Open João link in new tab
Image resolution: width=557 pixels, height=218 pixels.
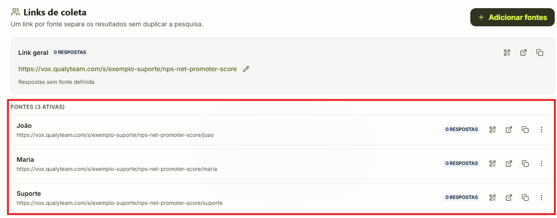[x=509, y=130]
